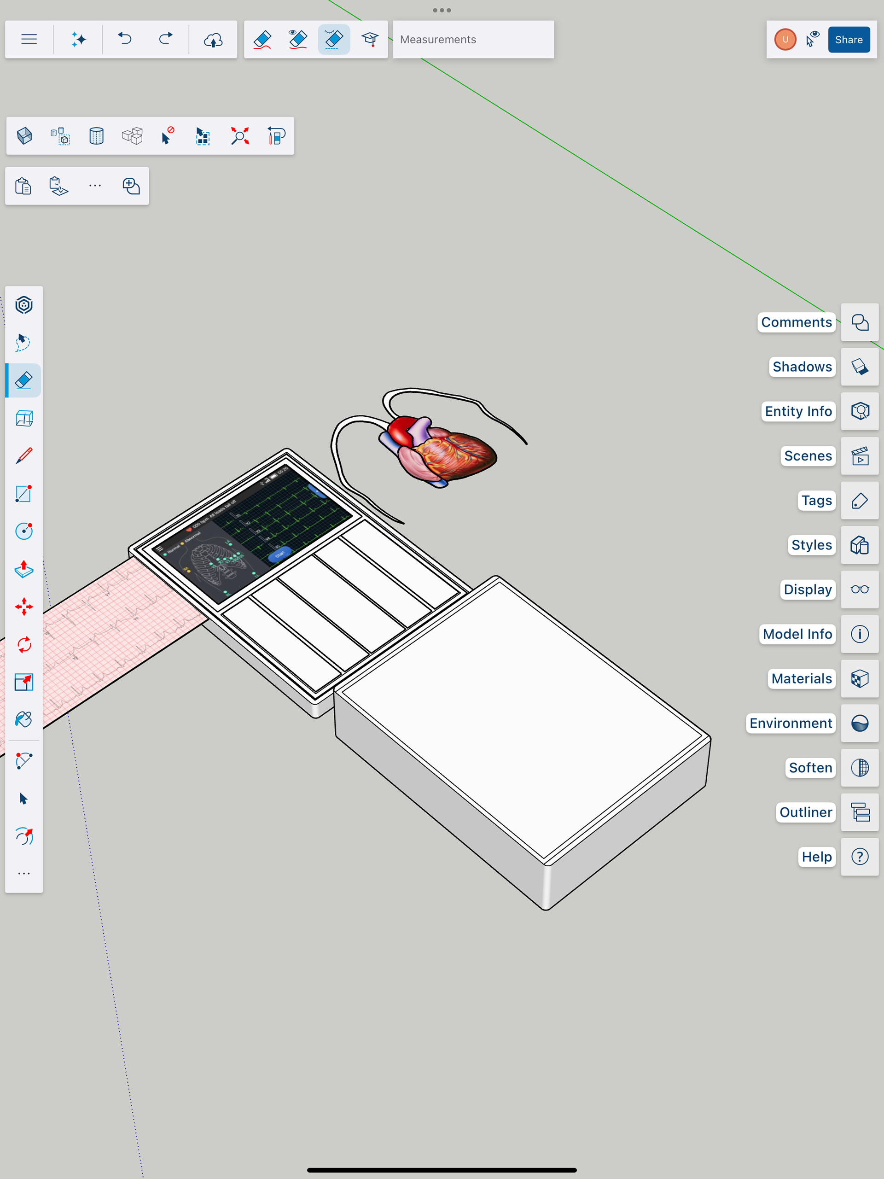Open the Outliner panel icon
Viewport: 884px width, 1179px height.
[860, 812]
